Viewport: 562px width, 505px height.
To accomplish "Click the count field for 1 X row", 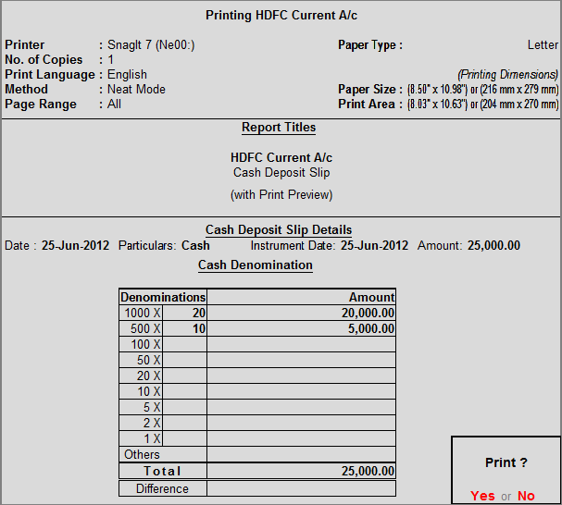I will point(184,438).
